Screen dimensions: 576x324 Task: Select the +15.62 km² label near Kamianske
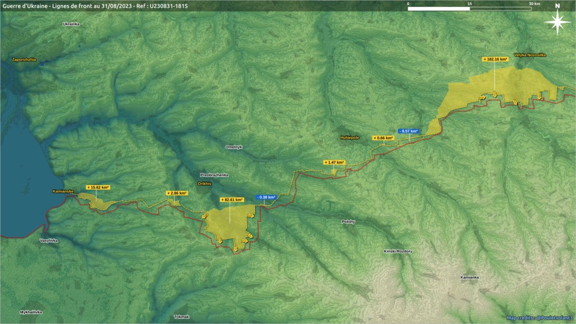pos(97,187)
